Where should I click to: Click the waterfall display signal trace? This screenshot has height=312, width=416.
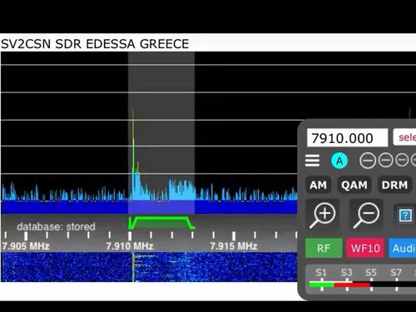click(x=133, y=267)
